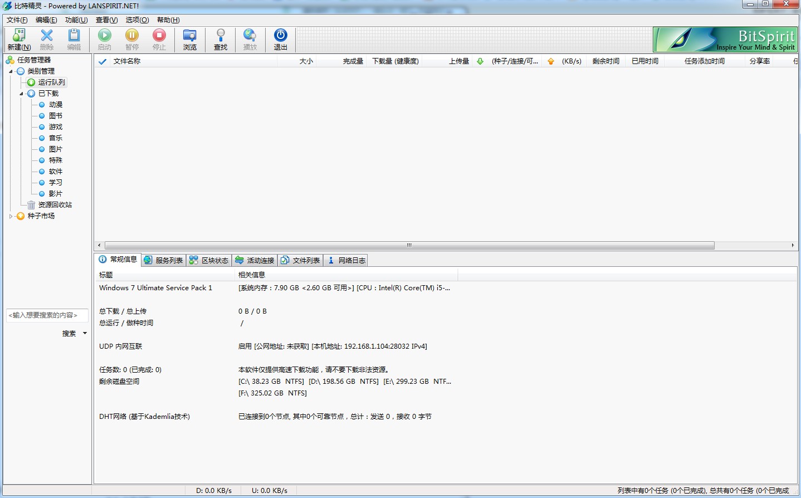
Task: Switch to the 服务列表 tab
Action: [x=163, y=260]
